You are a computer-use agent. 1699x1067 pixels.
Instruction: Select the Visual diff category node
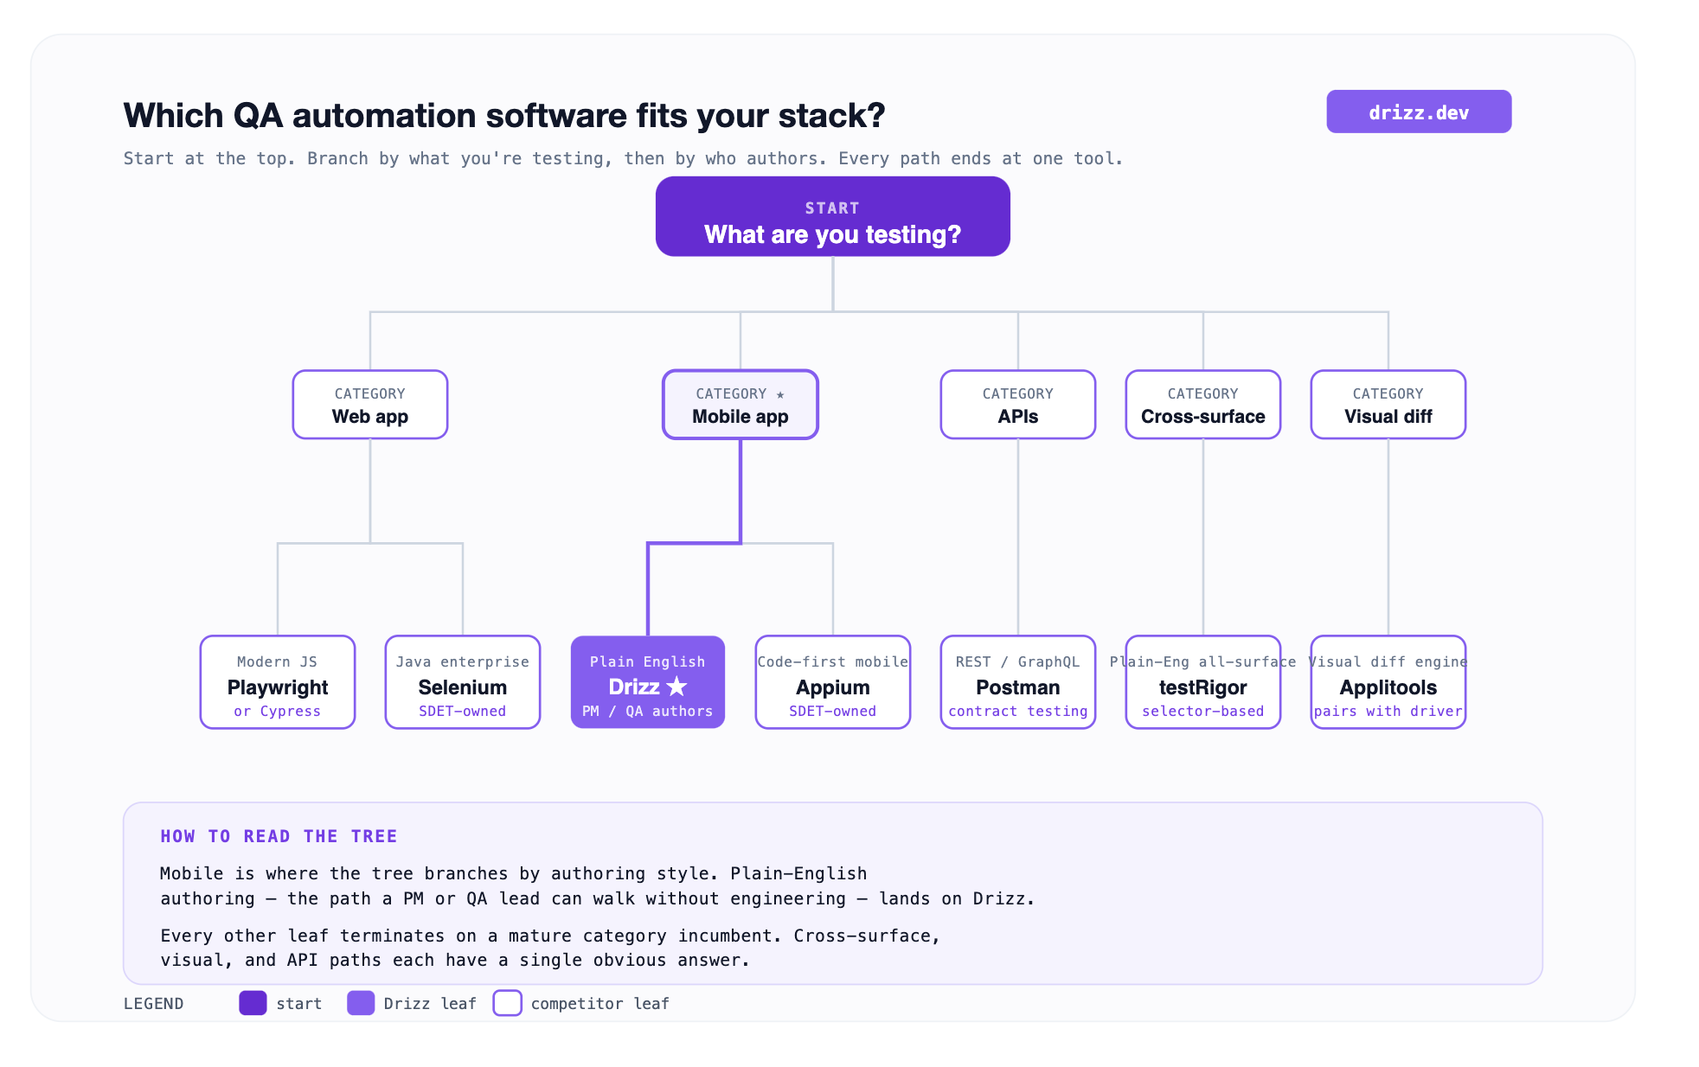point(1388,405)
